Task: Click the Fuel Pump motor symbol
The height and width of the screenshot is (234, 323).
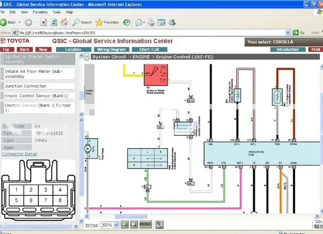Action: (88, 149)
